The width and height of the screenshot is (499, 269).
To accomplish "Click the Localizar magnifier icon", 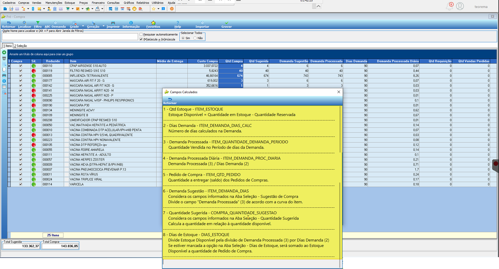I will tap(25, 23).
